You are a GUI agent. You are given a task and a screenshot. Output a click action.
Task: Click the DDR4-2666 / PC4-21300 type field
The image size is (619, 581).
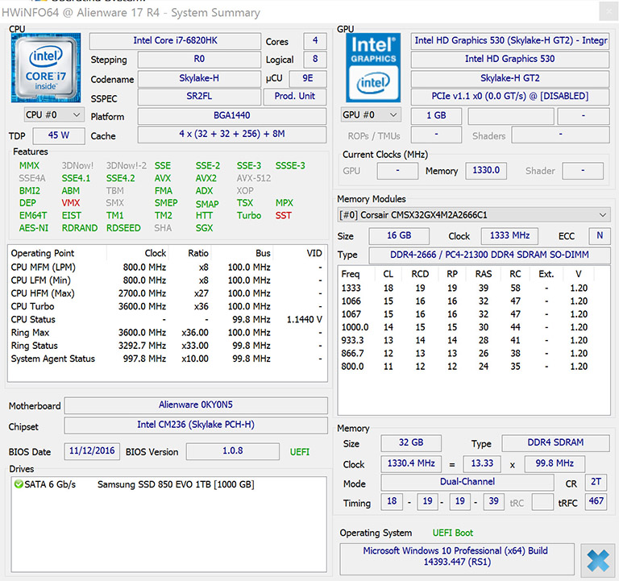489,255
